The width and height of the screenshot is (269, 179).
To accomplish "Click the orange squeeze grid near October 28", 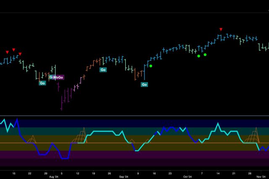I will pos(252,137).
